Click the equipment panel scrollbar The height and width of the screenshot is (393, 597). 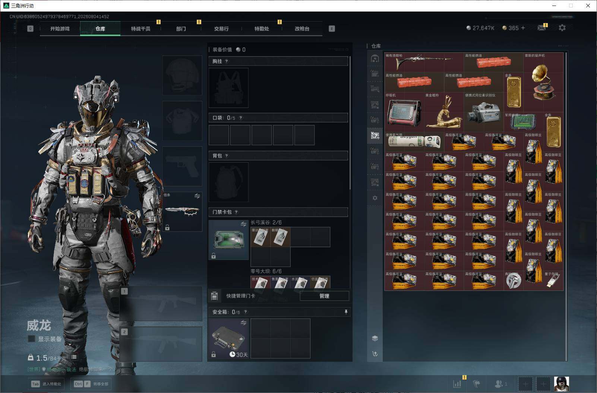click(x=350, y=123)
